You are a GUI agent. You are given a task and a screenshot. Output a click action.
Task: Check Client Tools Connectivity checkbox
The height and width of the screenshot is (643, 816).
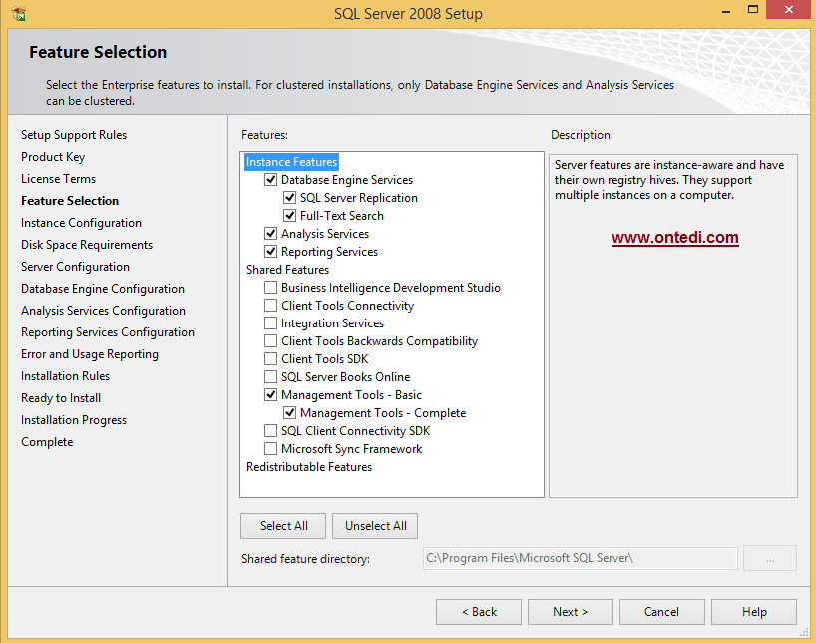pos(270,305)
